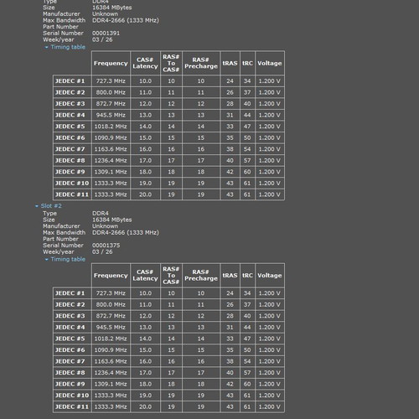
Task: Select the Voltage column header in the first table
Action: (x=270, y=63)
